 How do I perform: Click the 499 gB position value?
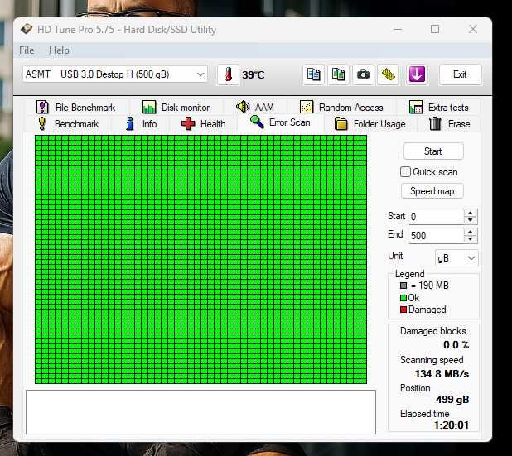tap(452, 399)
